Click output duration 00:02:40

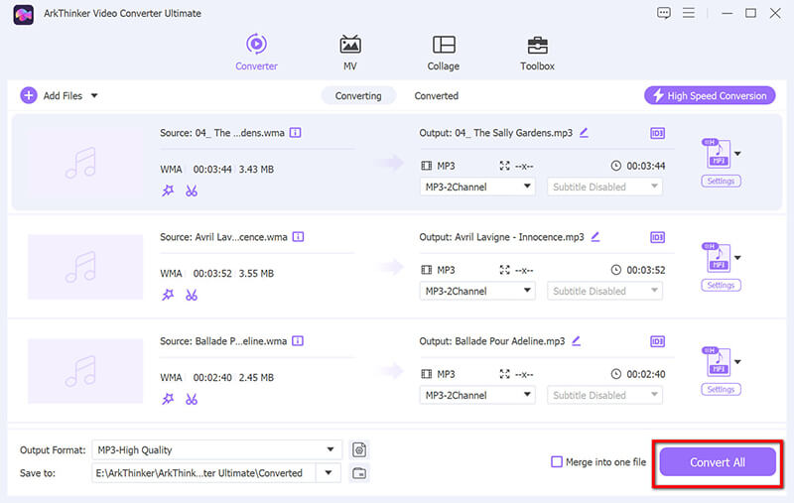[646, 374]
